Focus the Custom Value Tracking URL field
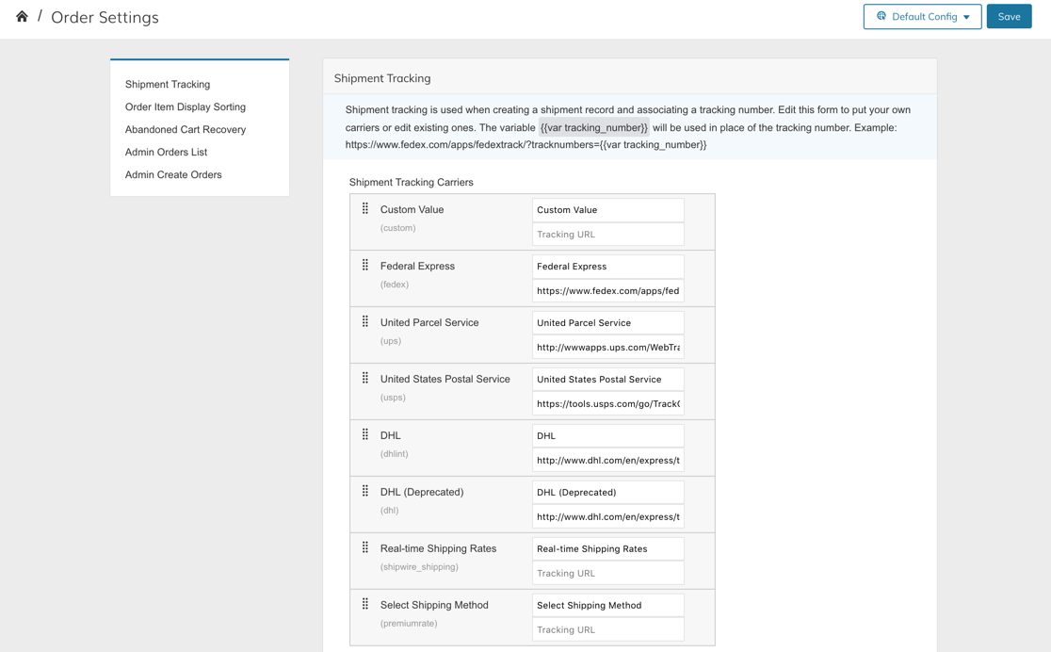The image size is (1051, 652). (608, 234)
